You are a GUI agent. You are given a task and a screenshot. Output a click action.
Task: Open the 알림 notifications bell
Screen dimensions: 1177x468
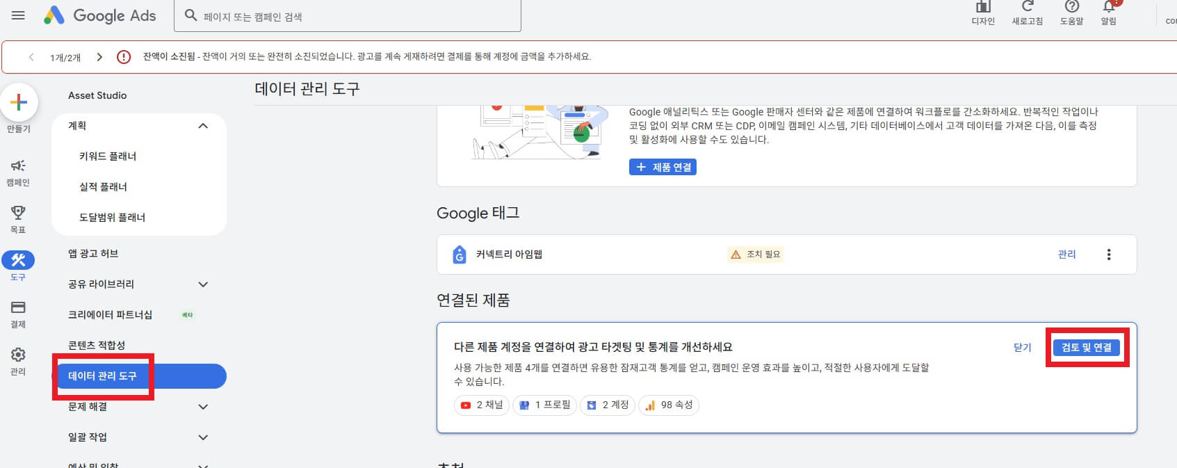pyautogui.click(x=1109, y=7)
